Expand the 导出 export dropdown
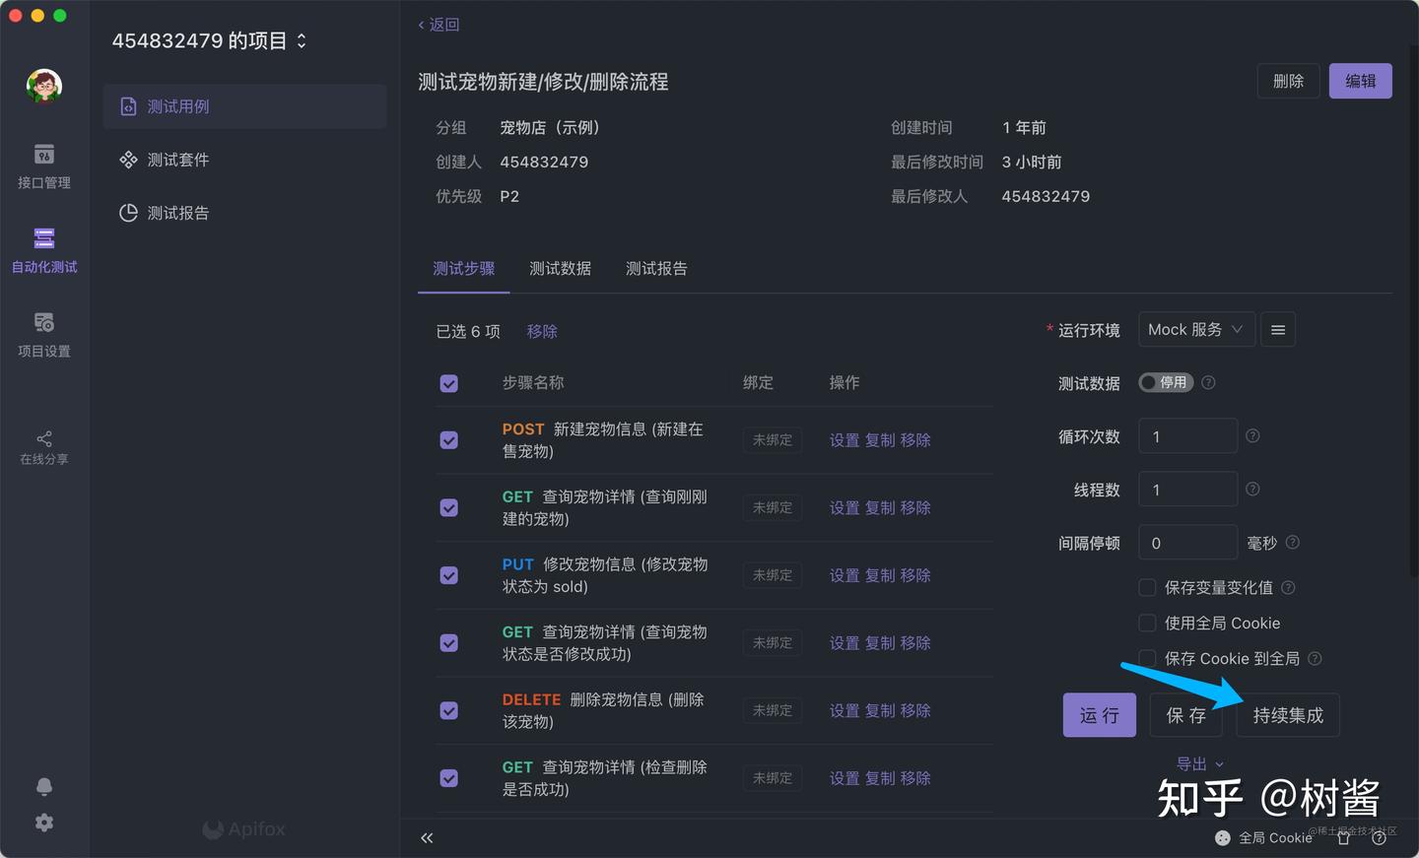This screenshot has height=858, width=1419. (1200, 764)
